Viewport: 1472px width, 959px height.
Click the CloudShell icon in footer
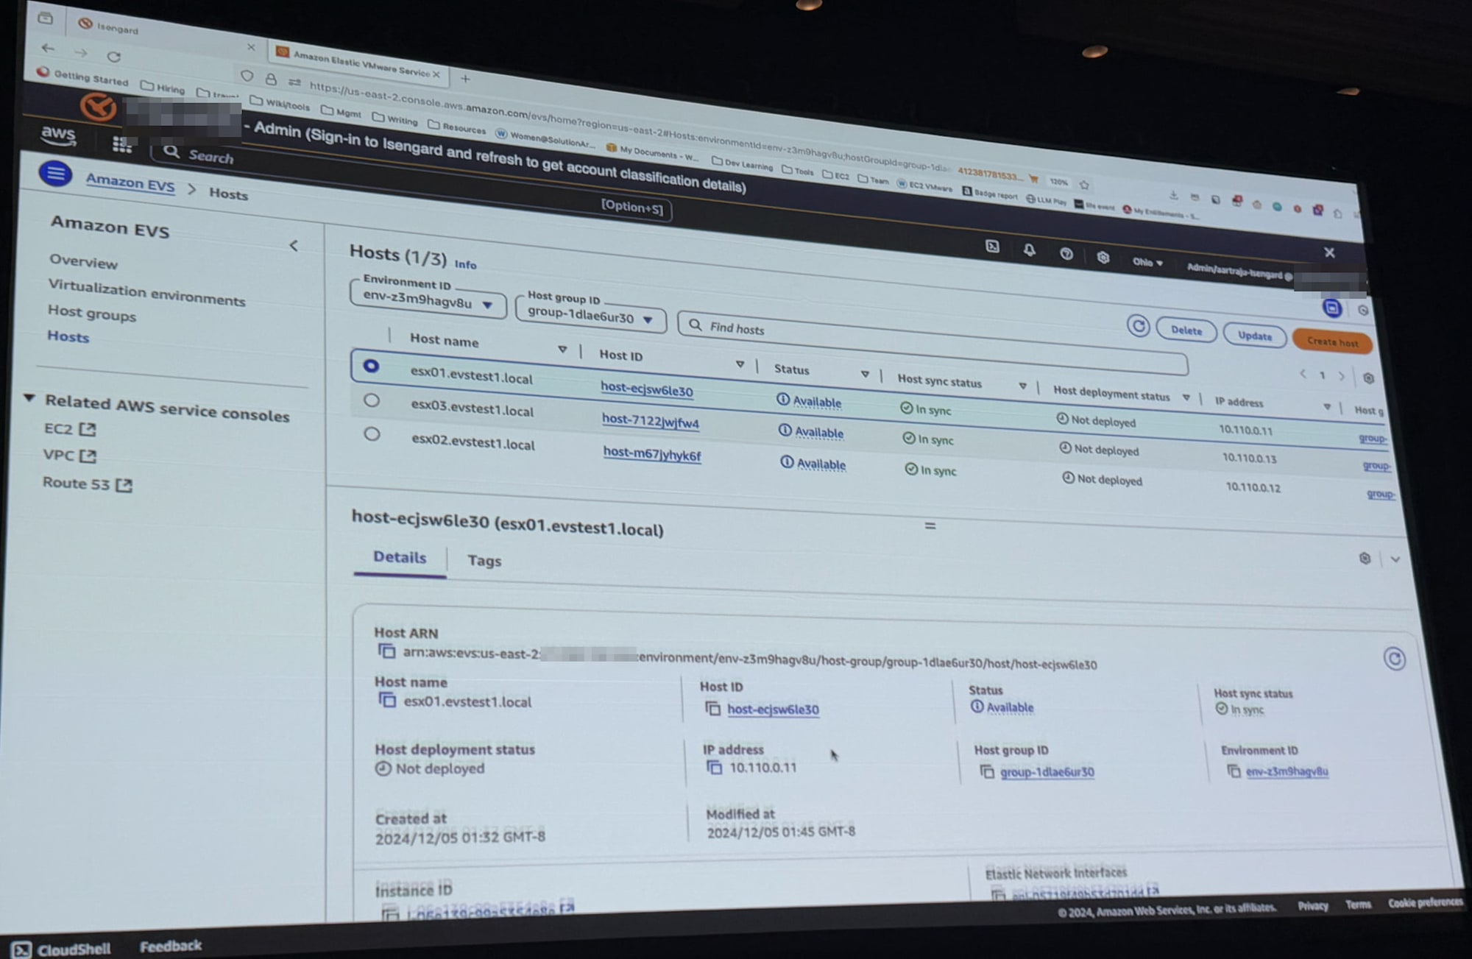click(21, 949)
